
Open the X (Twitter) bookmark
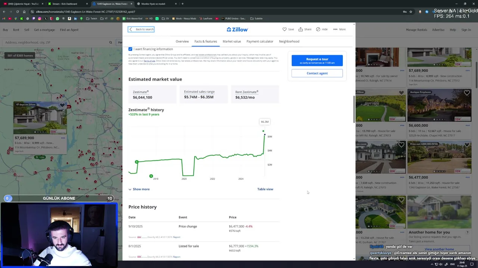coord(46,19)
